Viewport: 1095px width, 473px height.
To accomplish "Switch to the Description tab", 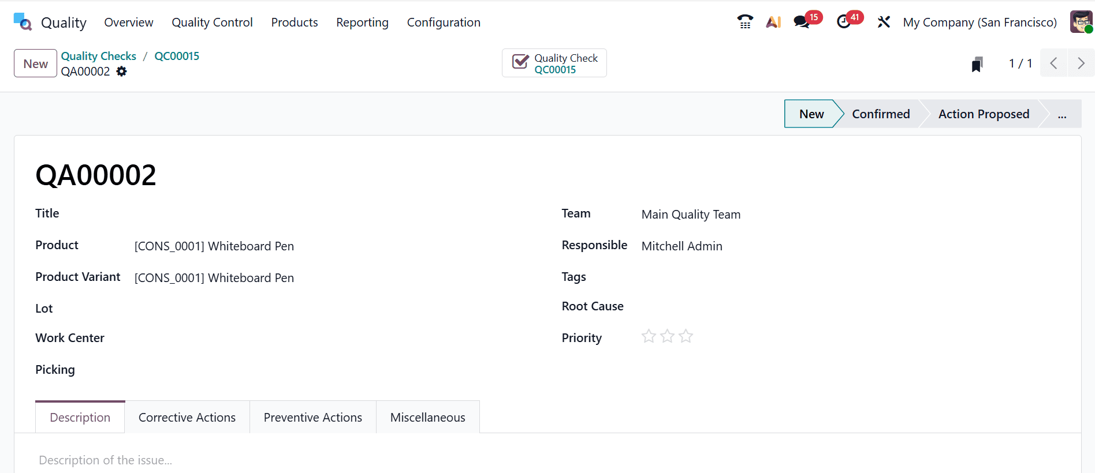I will tap(80, 417).
